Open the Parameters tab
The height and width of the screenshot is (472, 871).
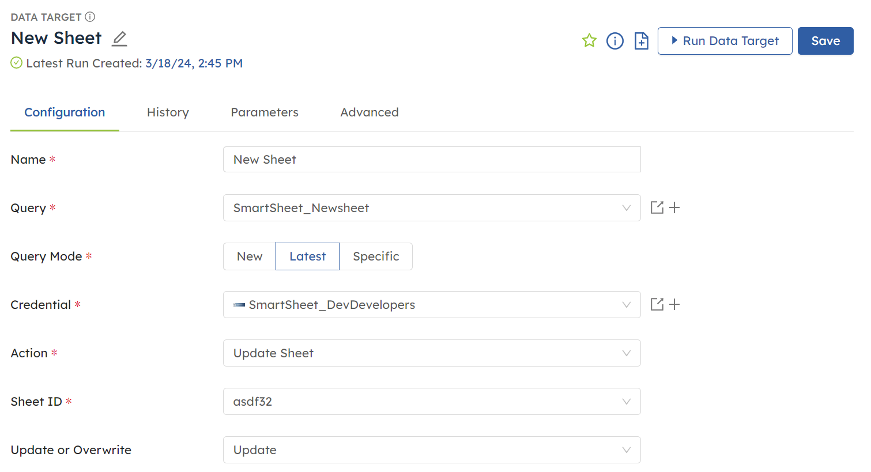tap(265, 112)
